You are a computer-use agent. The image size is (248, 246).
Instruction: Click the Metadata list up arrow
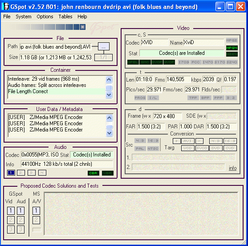(x=109, y=118)
